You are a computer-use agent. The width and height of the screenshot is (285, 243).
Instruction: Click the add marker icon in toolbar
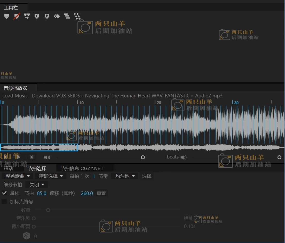[x=7, y=16]
